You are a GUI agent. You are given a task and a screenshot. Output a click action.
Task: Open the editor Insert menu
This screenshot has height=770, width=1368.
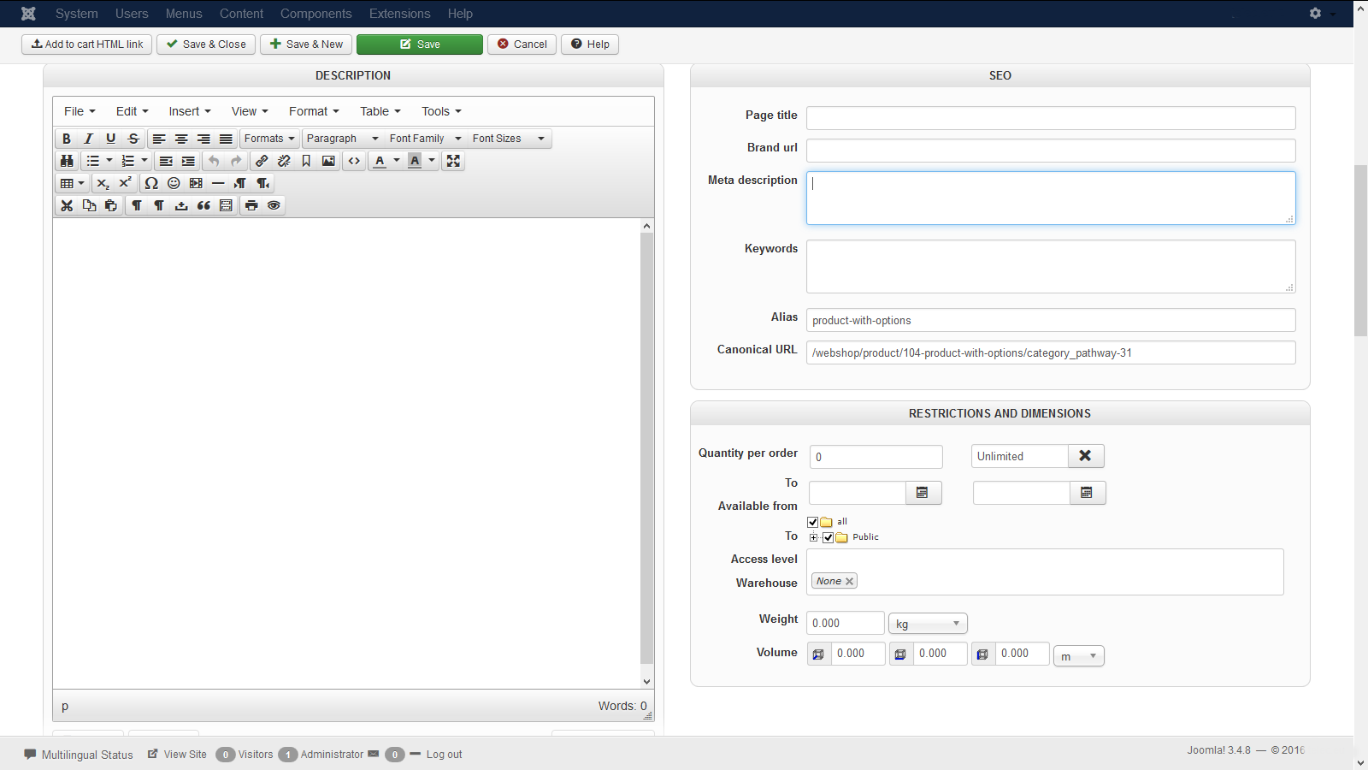[189, 111]
